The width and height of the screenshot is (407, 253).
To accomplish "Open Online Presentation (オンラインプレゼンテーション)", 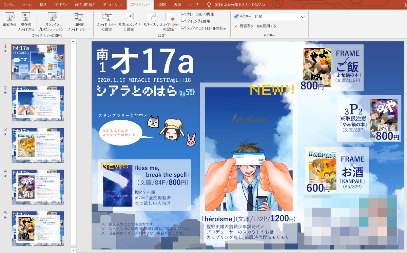I will (52, 21).
